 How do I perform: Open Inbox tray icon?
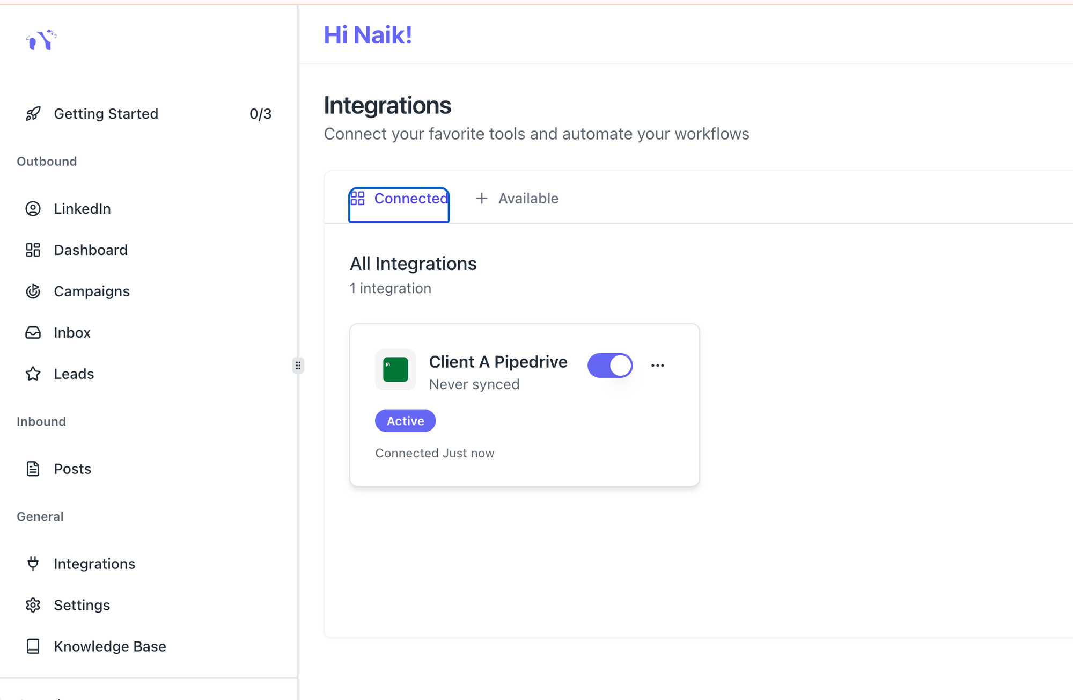click(x=33, y=333)
